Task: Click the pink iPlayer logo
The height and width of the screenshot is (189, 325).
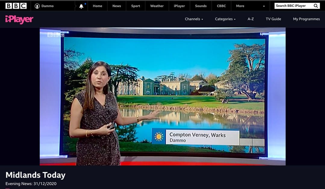Action: tap(19, 19)
